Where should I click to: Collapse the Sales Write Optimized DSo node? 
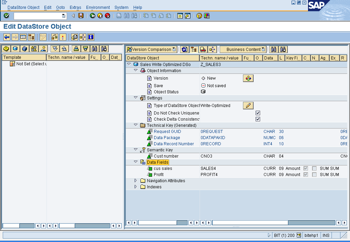click(129, 64)
